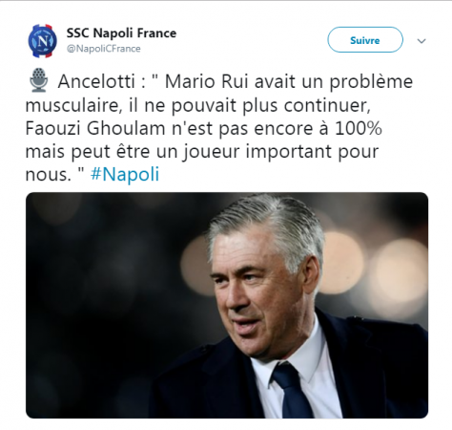Open the SSC Napoli France profile avatar
Viewport: 452px width, 430px height.
point(43,41)
